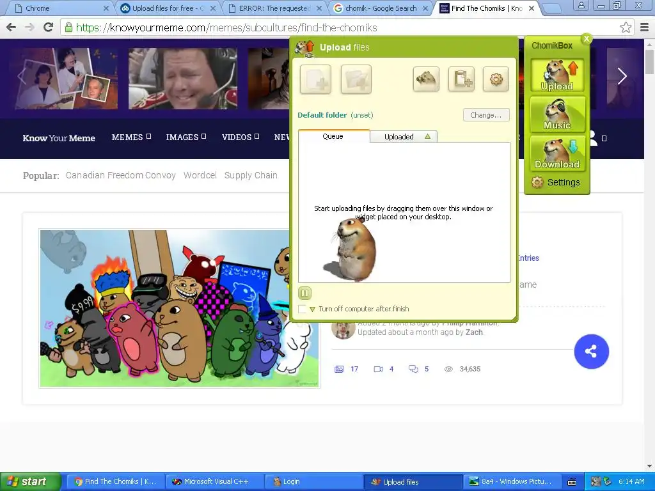This screenshot has width=655, height=491.
Task: Open the MEMES navigation menu
Action: pyautogui.click(x=131, y=137)
